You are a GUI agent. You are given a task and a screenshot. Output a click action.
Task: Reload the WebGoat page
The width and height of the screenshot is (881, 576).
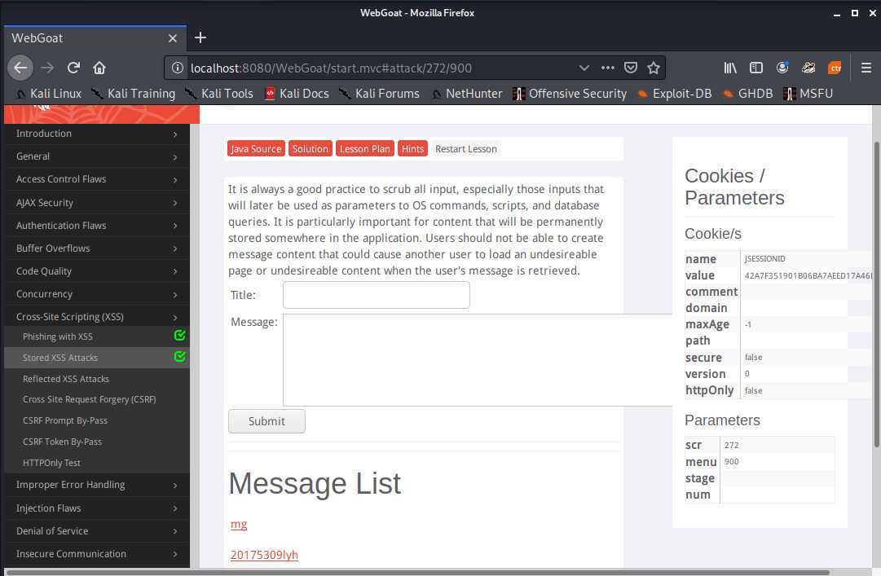73,68
